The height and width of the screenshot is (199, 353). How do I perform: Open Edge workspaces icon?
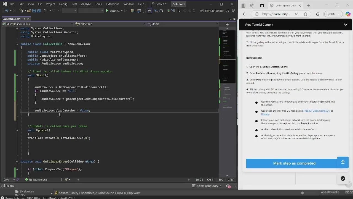pyautogui.click(x=252, y=5)
